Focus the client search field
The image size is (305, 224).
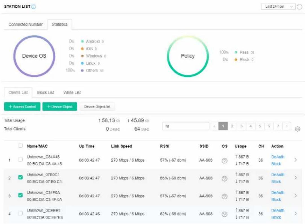pos(186,126)
